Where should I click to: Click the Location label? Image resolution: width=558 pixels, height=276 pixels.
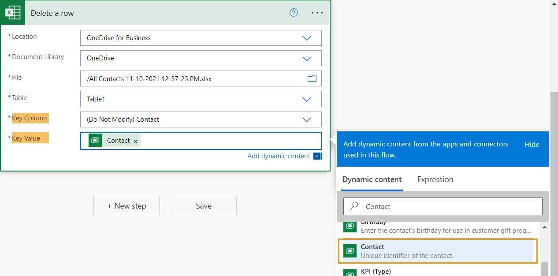coord(24,37)
